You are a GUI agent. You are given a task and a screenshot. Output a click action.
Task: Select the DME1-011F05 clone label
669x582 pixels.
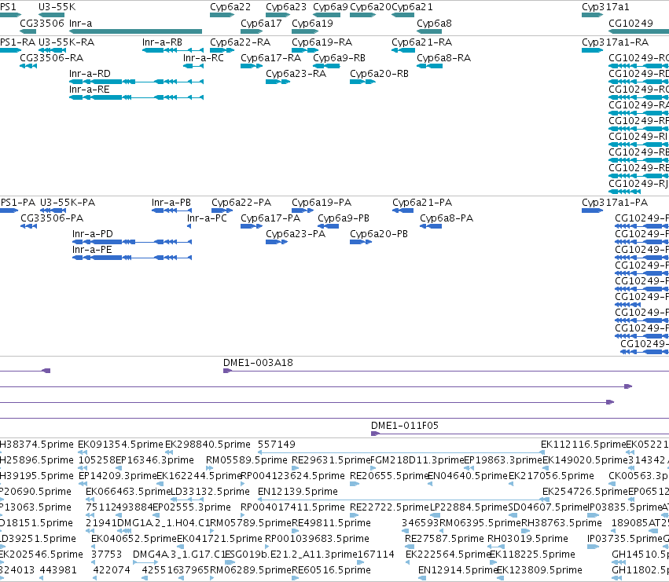tap(405, 426)
